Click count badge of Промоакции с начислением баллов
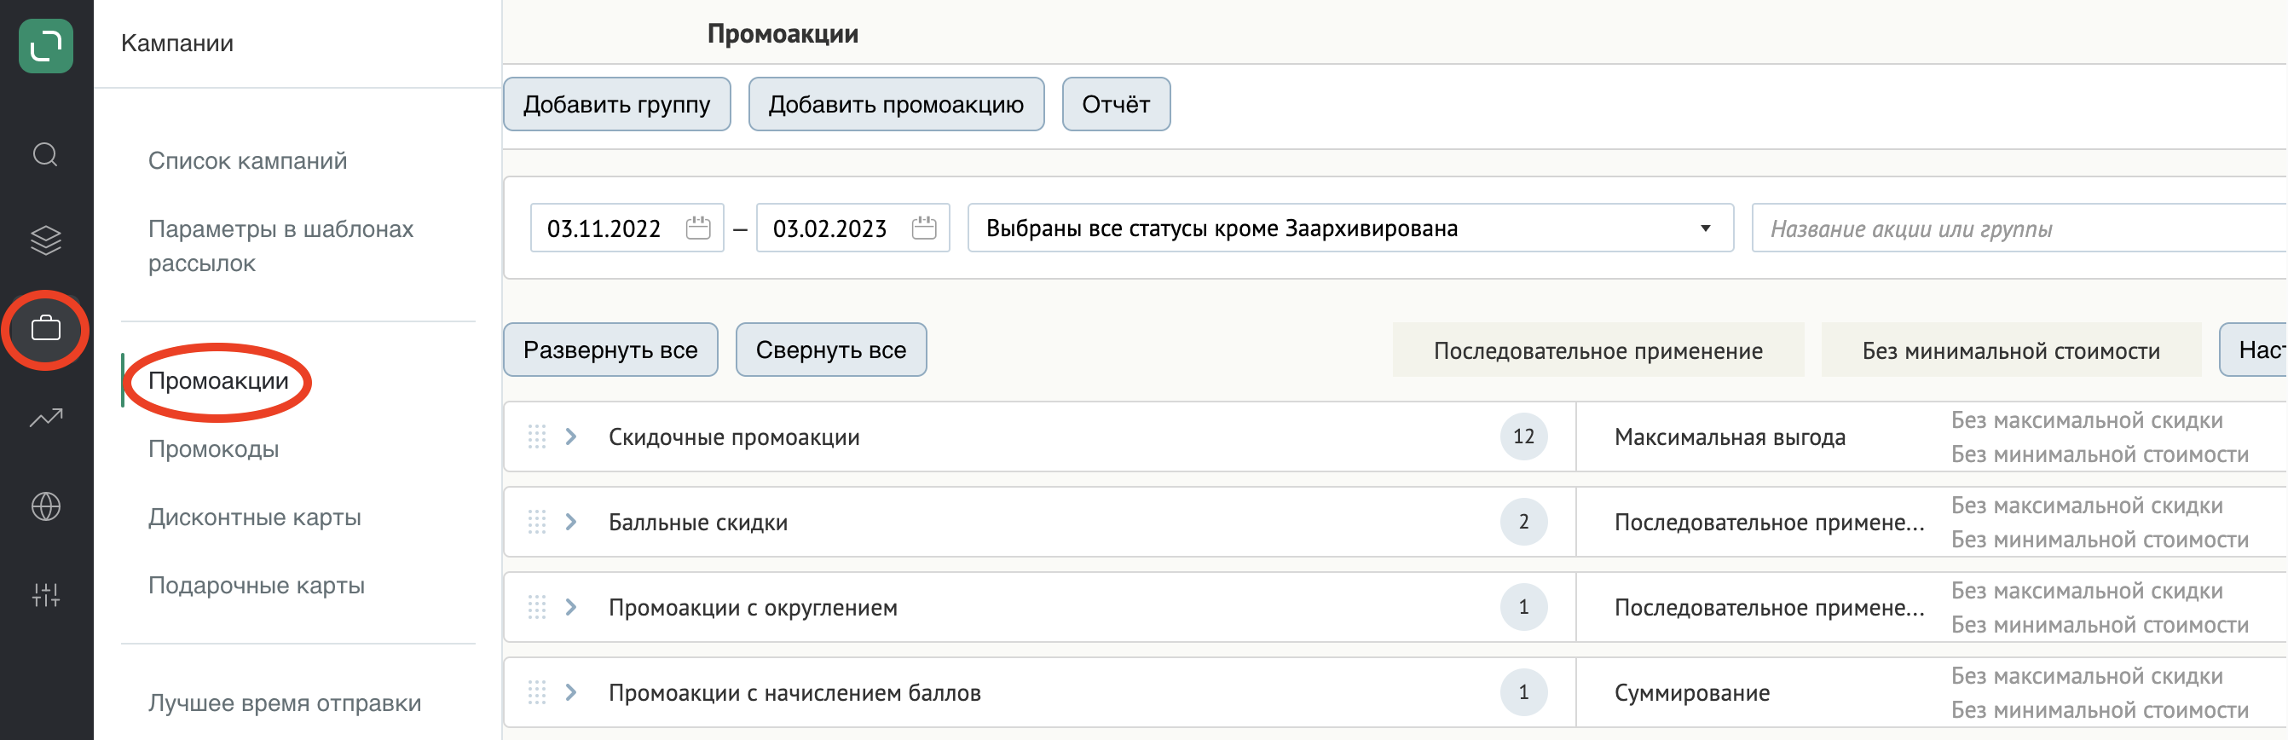 [1524, 692]
